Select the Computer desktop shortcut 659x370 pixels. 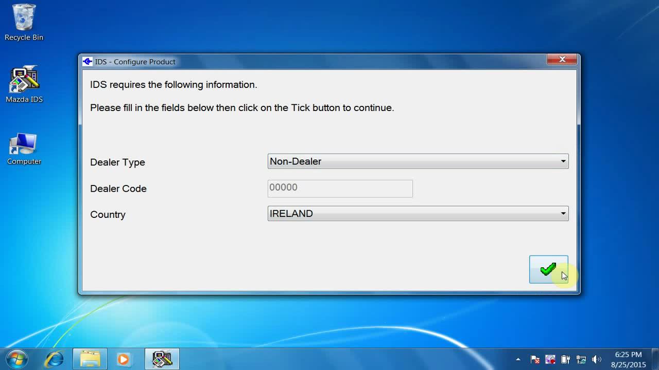pyautogui.click(x=24, y=149)
